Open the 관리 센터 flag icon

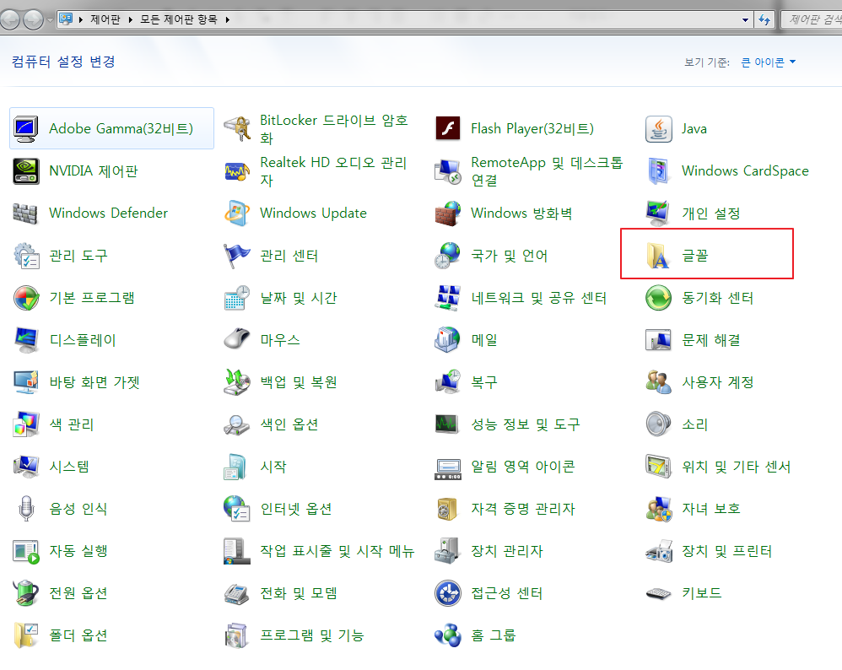237,256
